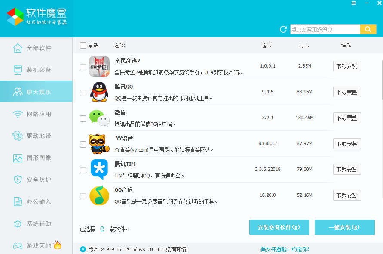The width and height of the screenshot is (383, 254).
Task: Click the QQ音乐 software name
Action: pos(124,190)
